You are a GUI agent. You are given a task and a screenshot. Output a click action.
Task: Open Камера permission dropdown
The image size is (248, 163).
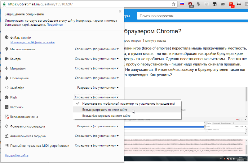pos(97,59)
